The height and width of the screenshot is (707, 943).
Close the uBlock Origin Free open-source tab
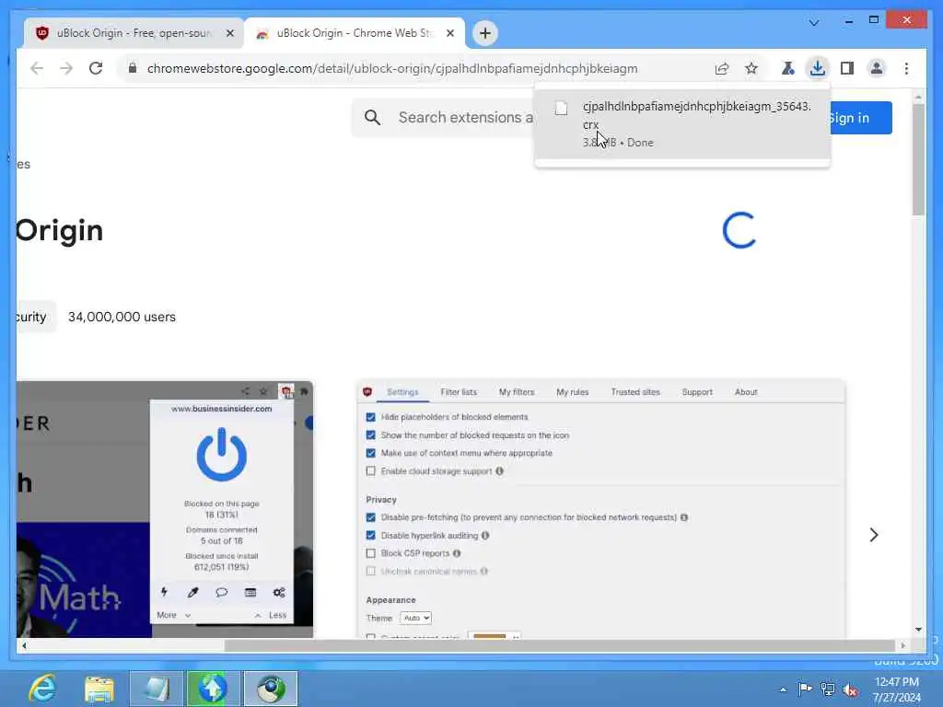(229, 33)
